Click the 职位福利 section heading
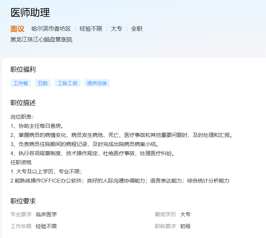 coord(23,70)
